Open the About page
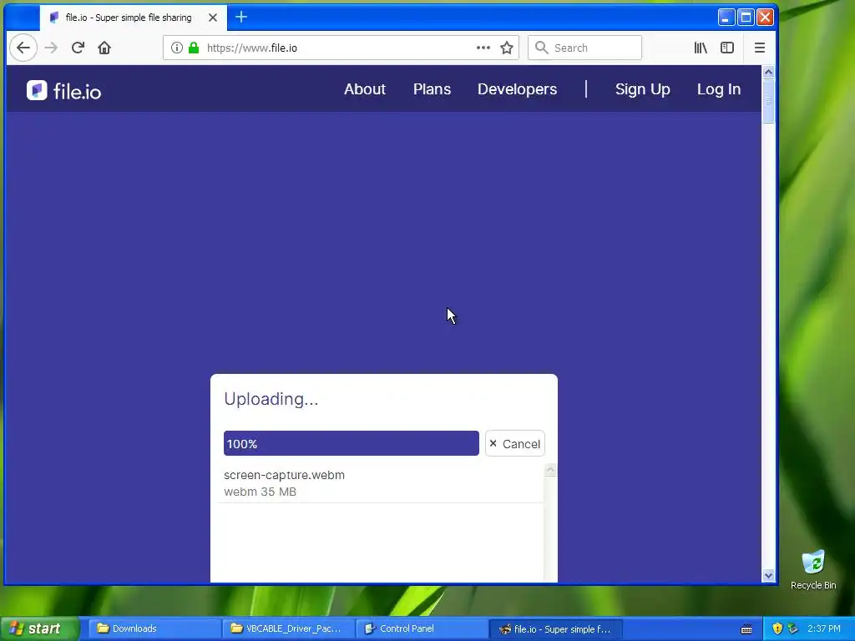Image resolution: width=855 pixels, height=641 pixels. (365, 89)
